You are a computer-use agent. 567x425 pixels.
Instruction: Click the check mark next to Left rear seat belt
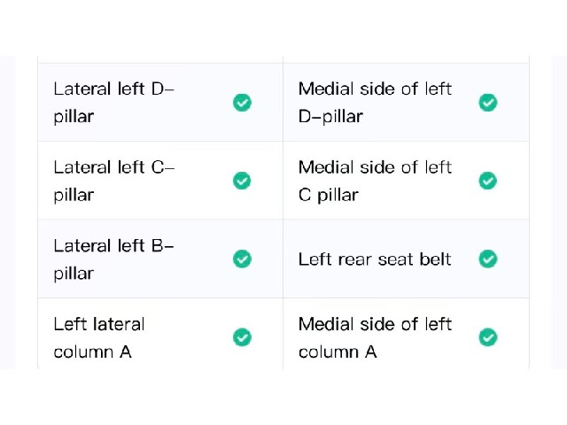488,259
